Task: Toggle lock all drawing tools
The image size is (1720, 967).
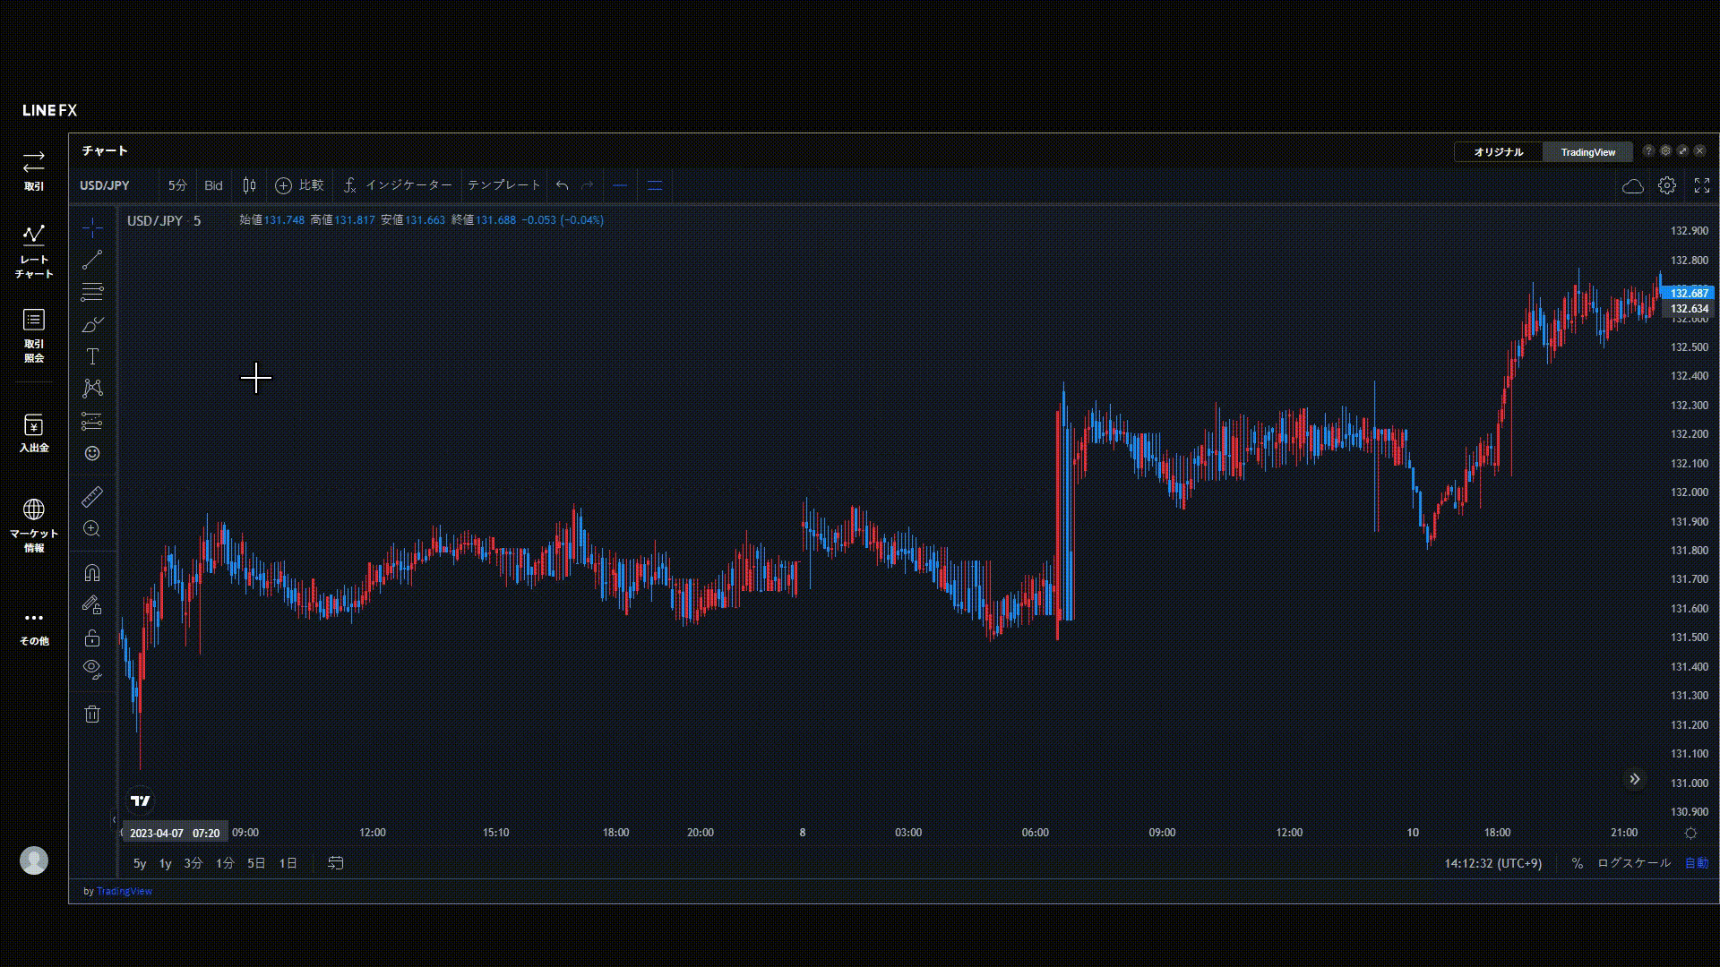Action: coord(92,638)
